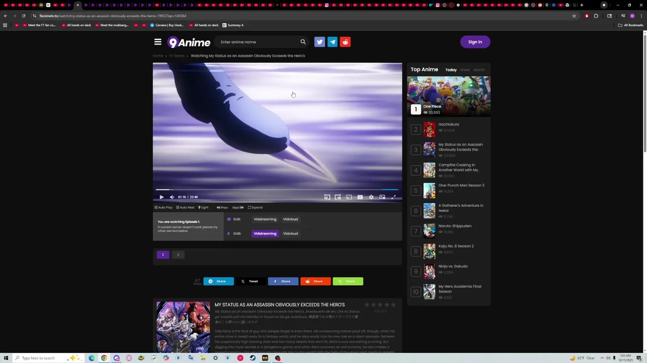Select the DUB Vidstreaming server
The width and height of the screenshot is (647, 363).
265,233
